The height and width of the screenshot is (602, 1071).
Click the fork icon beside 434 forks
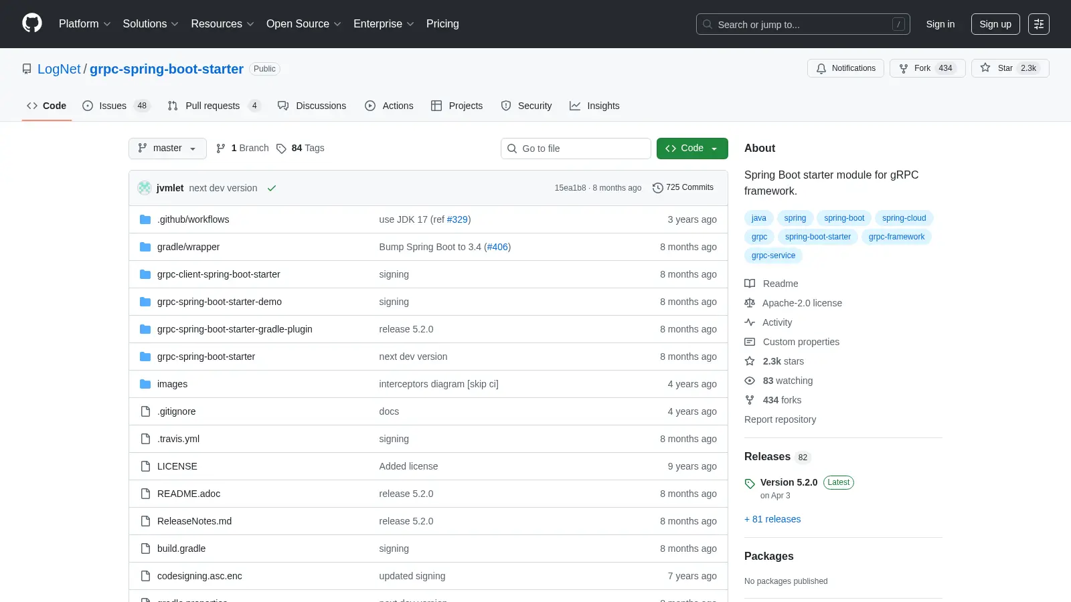(x=750, y=400)
